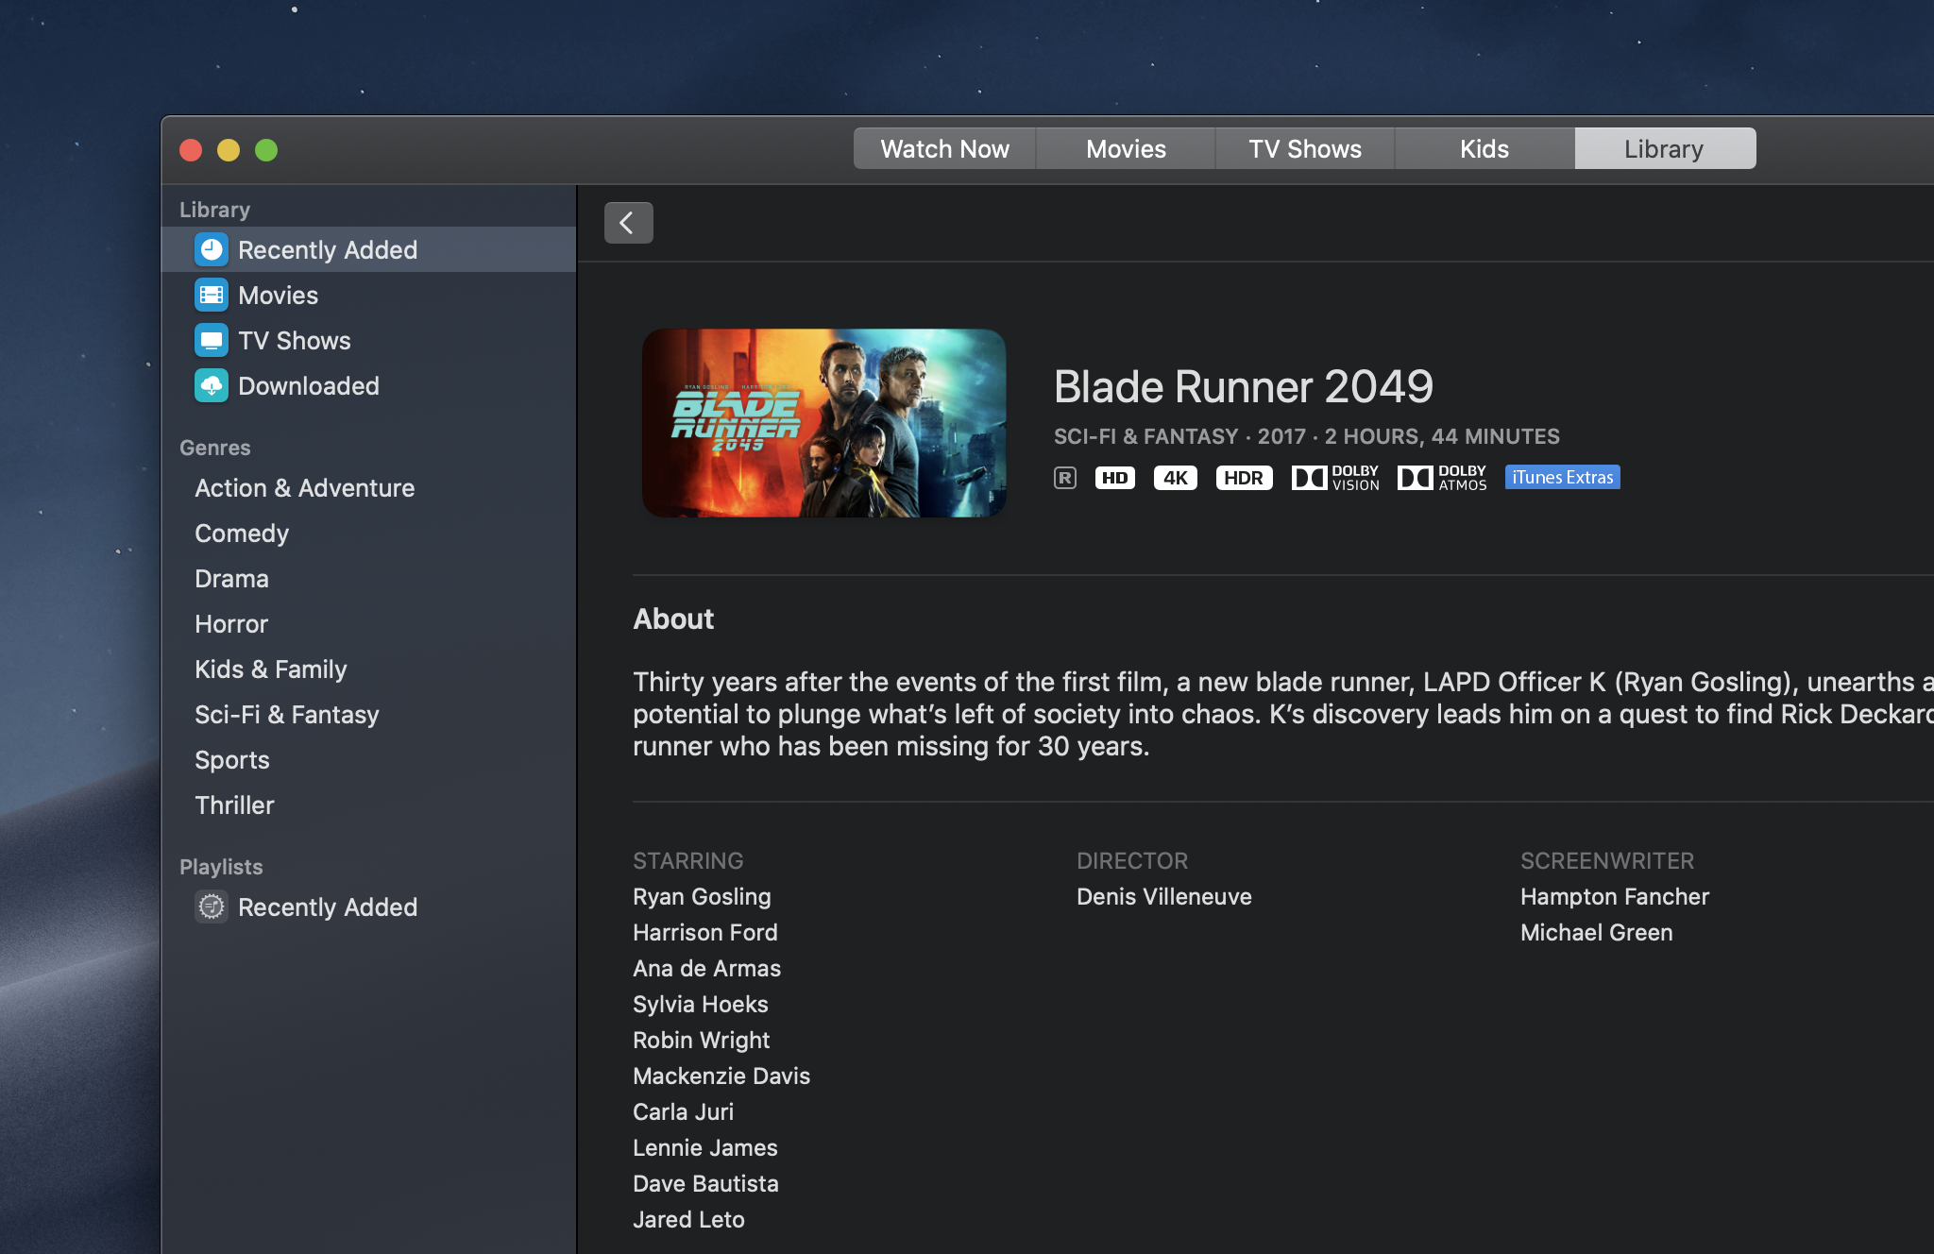Open the Kids tab

[x=1484, y=149]
